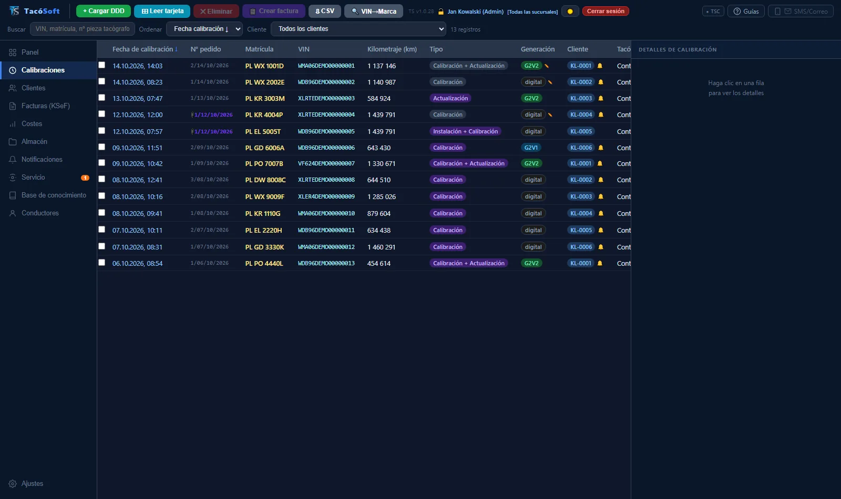Click the bell icon next to KL-0003 in PL KR 3003M row
The width and height of the screenshot is (841, 499).
coord(601,98)
